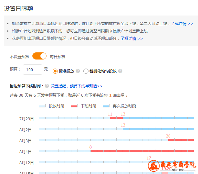Click help icon next to 标准投放
Screen dimensions: 198x174
coord(79,71)
